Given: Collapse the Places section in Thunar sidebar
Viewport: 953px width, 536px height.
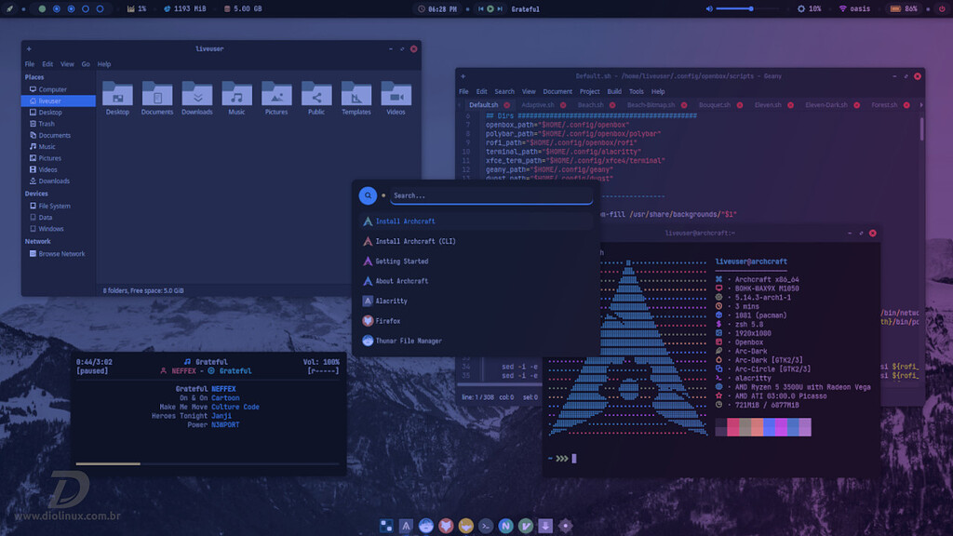Looking at the screenshot, I should point(36,76).
